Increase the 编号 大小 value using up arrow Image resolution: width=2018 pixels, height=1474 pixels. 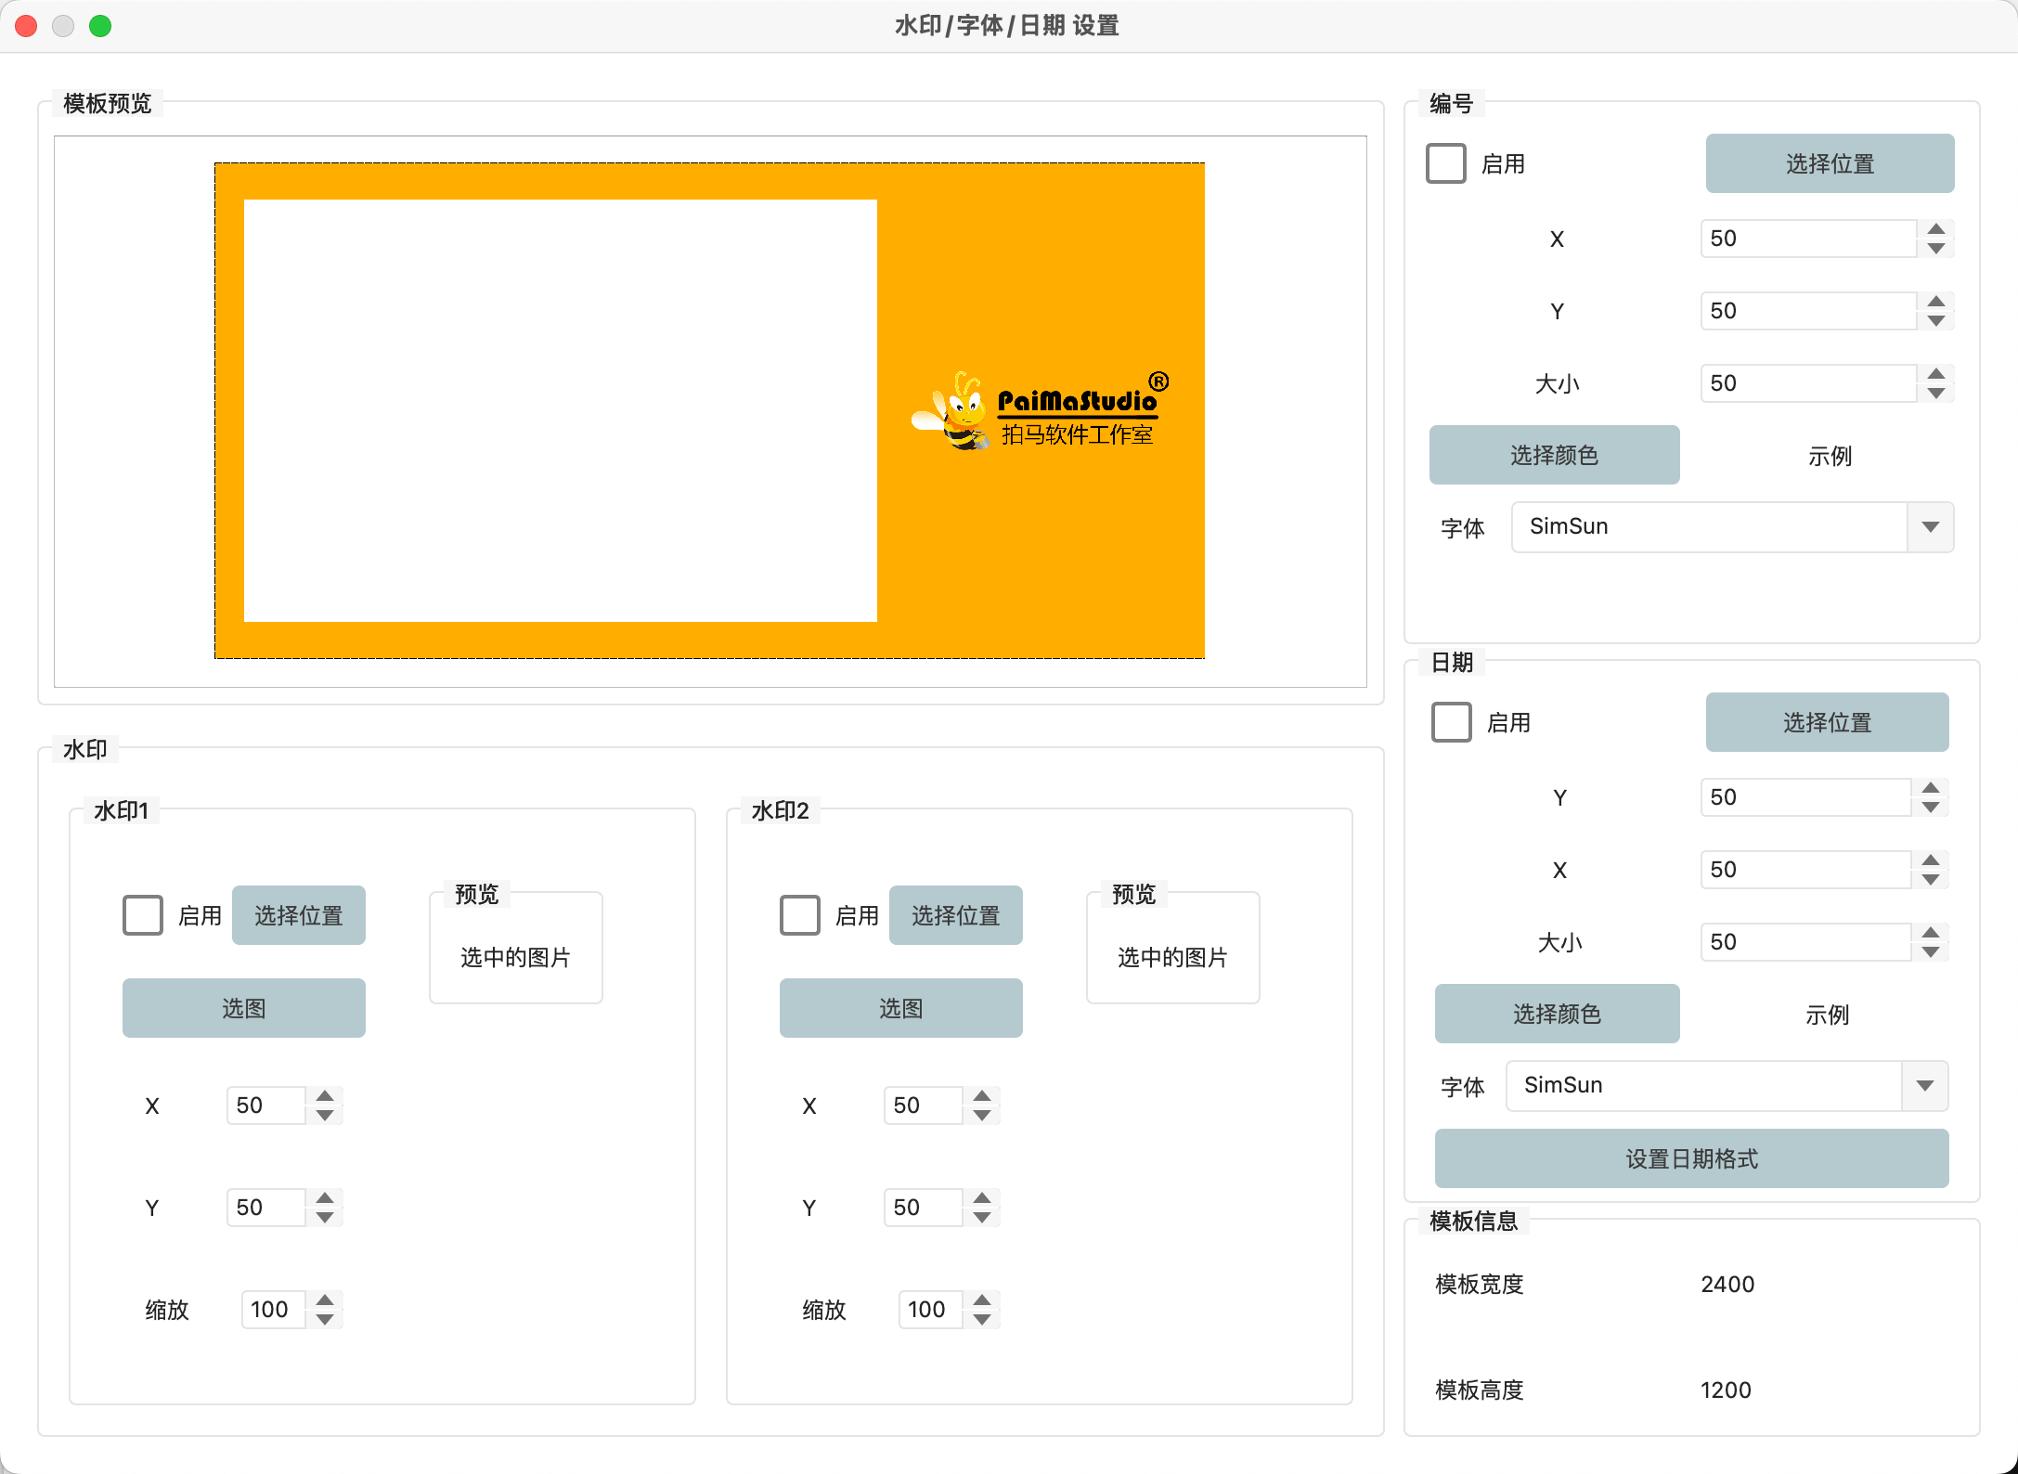1935,374
